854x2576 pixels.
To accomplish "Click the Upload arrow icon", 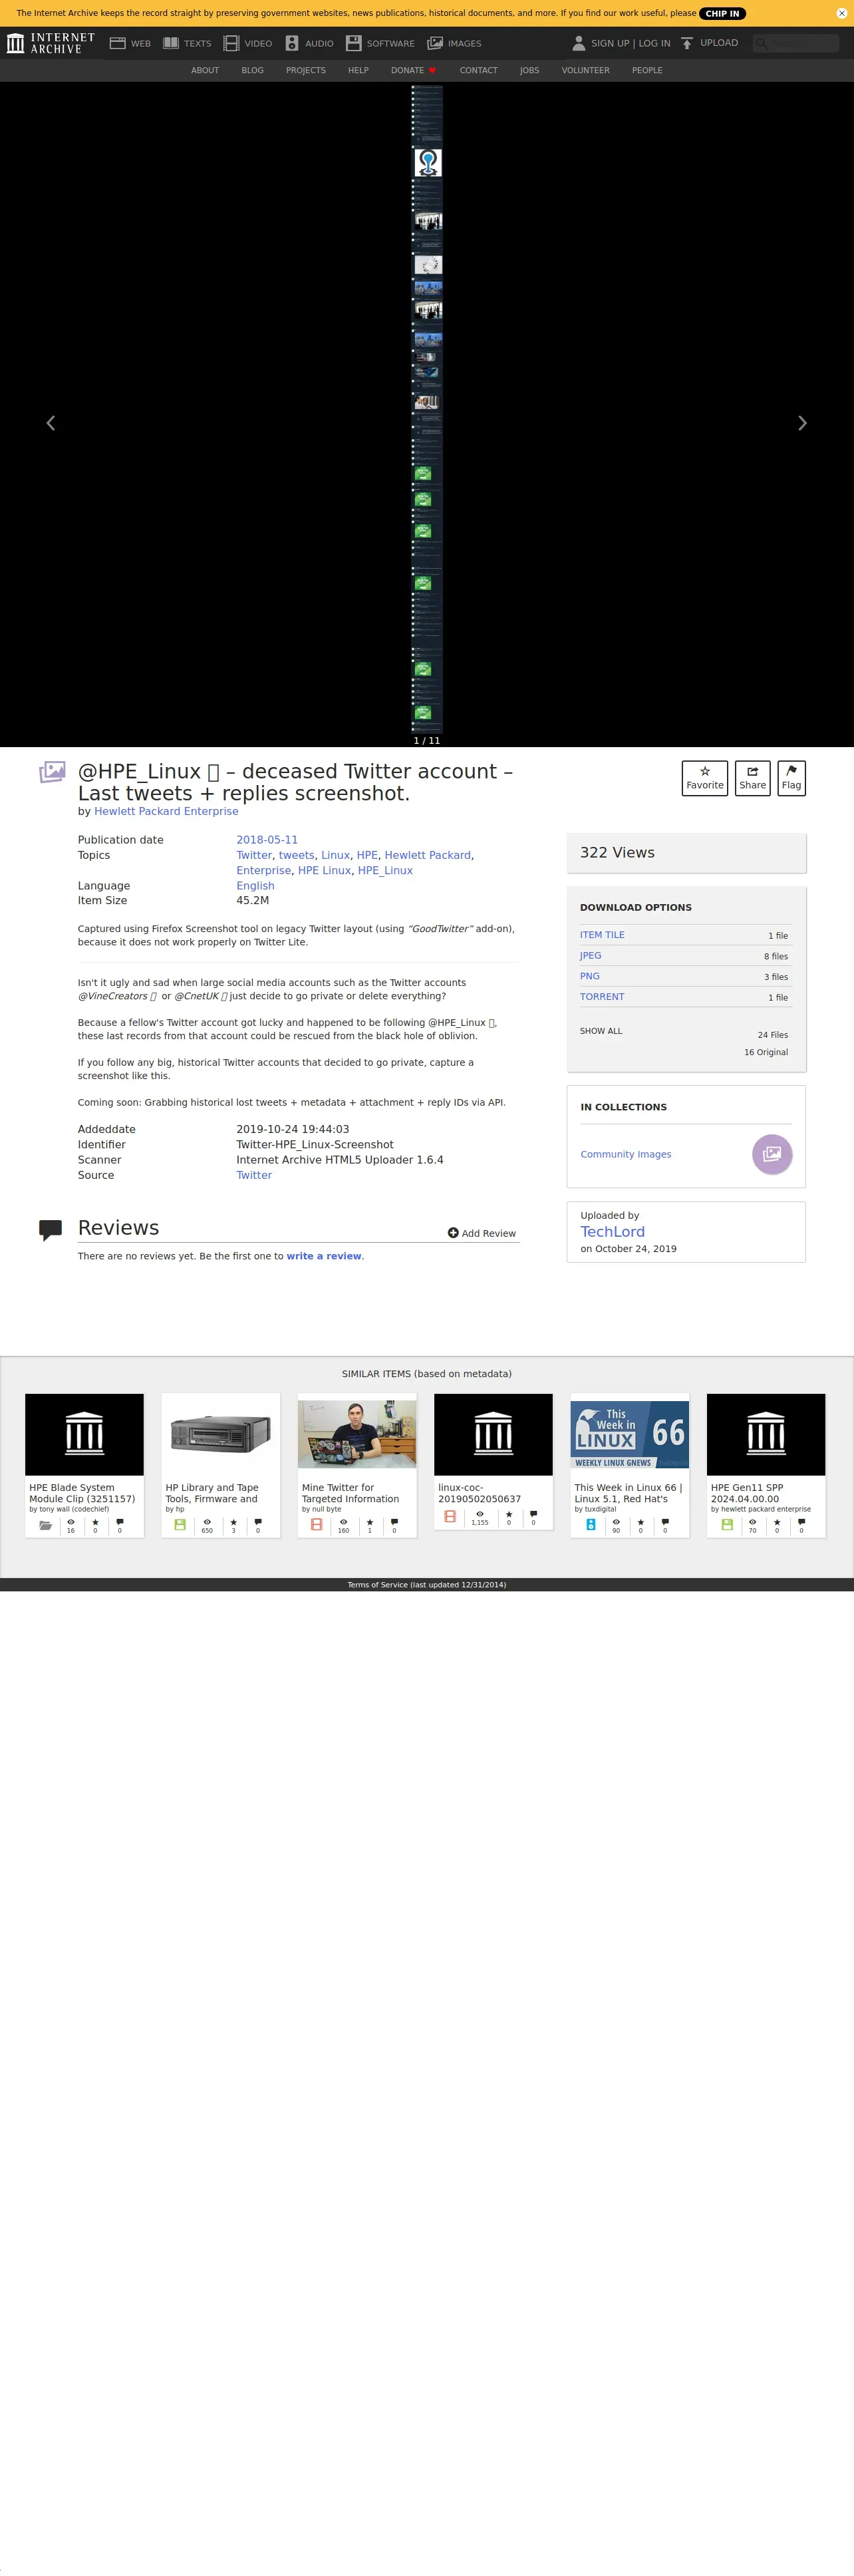I will 687,43.
